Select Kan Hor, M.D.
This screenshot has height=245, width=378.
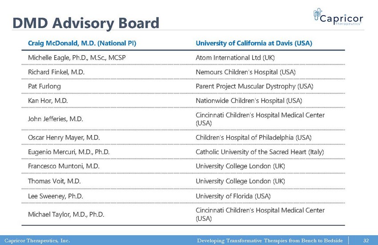pyautogui.click(x=48, y=101)
